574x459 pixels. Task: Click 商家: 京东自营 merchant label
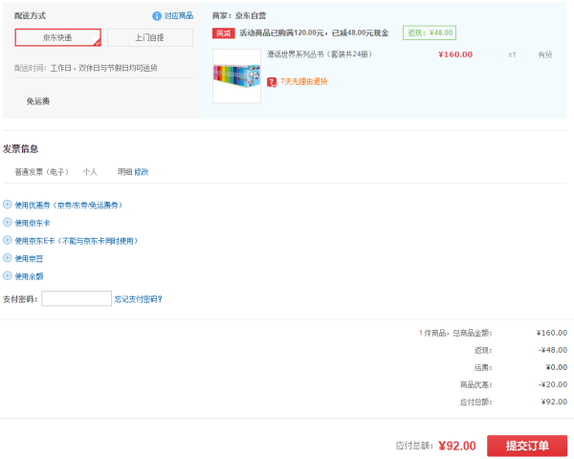click(239, 15)
